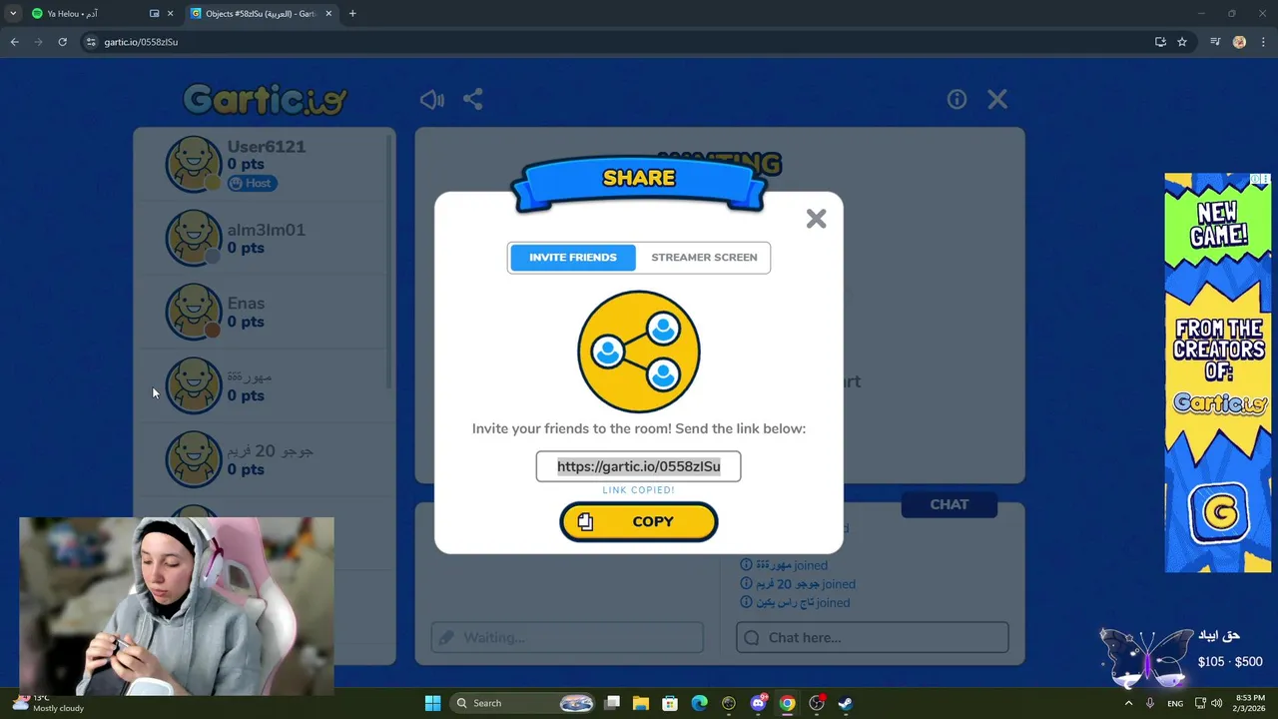Show hidden system tray icons

[x=1128, y=703]
